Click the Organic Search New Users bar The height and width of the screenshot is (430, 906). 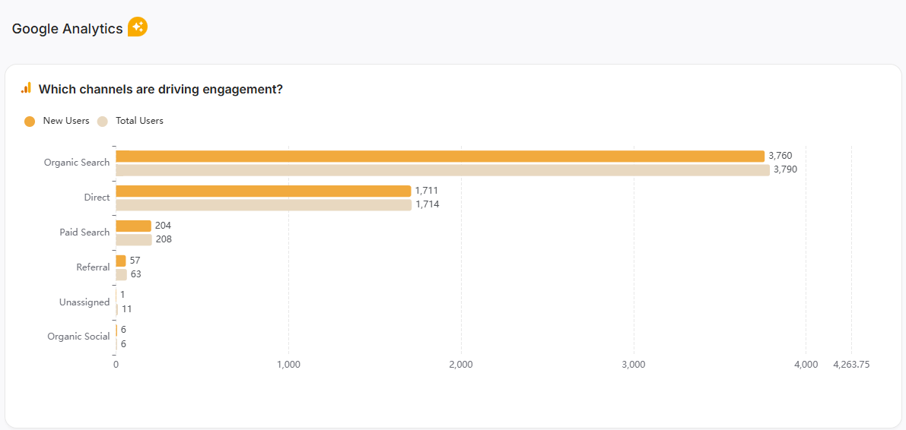tap(440, 156)
